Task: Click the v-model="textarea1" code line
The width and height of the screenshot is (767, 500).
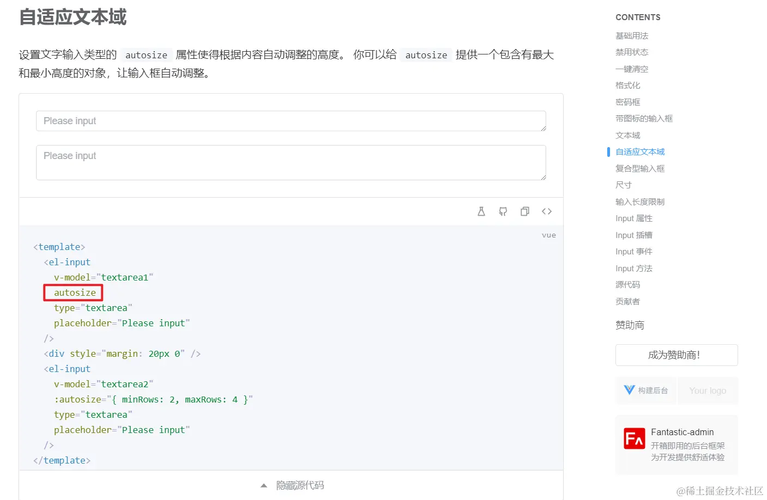Action: (104, 277)
